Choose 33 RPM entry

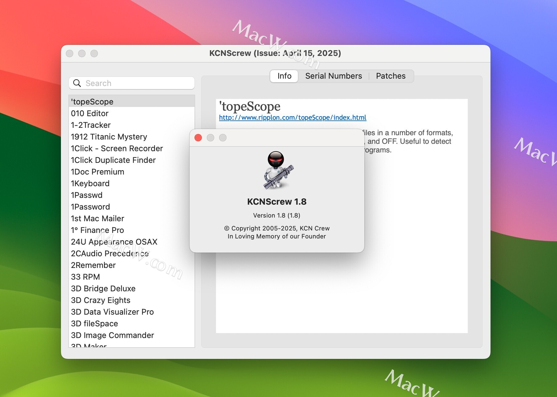[132, 277]
